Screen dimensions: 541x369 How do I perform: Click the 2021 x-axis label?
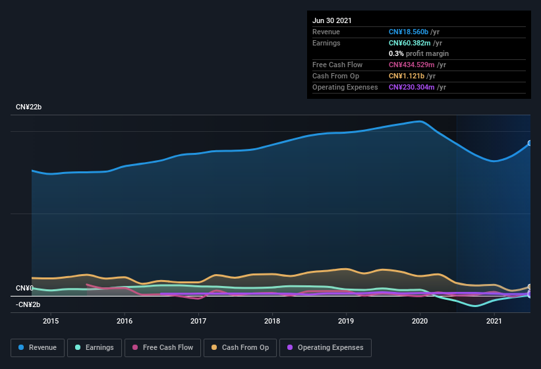click(x=494, y=321)
